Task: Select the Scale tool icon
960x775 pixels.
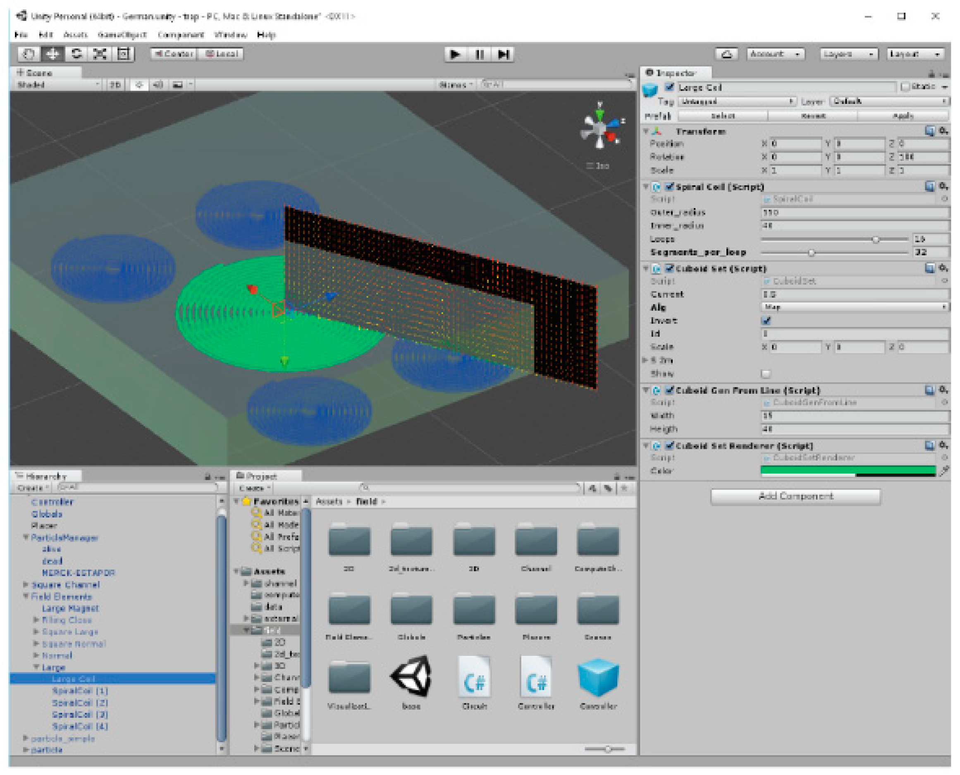Action: [x=100, y=54]
